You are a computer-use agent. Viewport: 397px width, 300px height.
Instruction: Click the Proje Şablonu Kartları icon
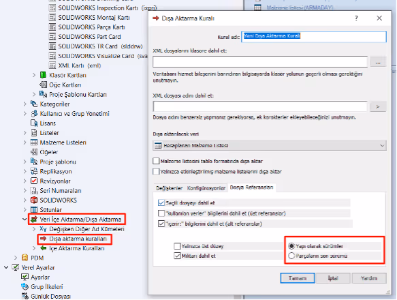[x=43, y=94]
